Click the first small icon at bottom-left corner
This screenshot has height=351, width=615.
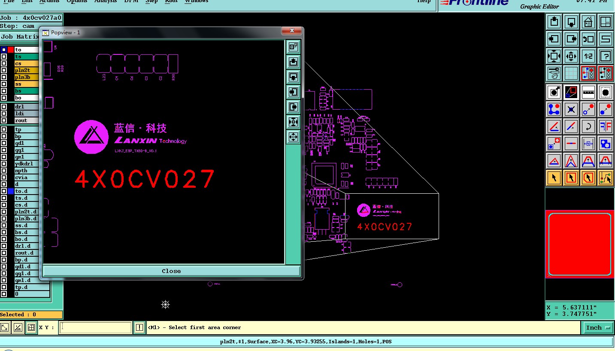pos(4,327)
